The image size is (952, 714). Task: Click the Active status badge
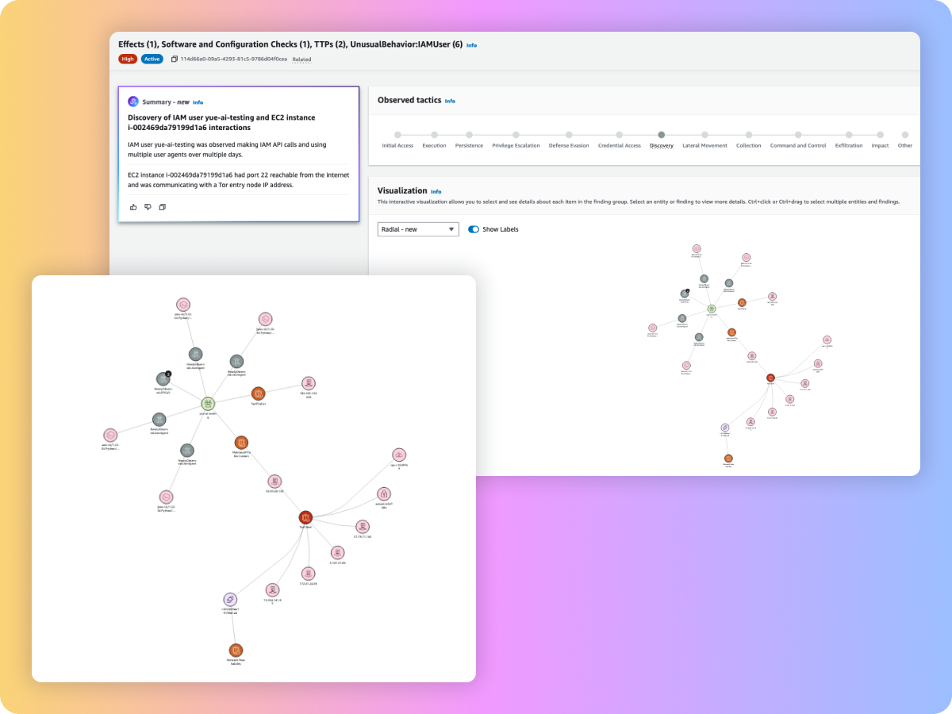pos(152,59)
